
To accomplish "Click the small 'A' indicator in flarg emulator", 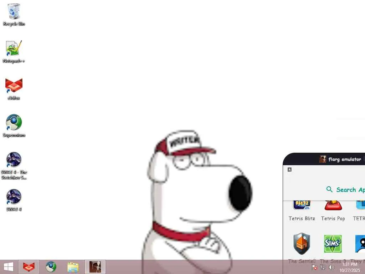I will click(289, 169).
